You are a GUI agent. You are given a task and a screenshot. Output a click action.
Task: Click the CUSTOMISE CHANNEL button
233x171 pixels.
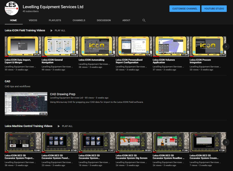click(184, 9)
